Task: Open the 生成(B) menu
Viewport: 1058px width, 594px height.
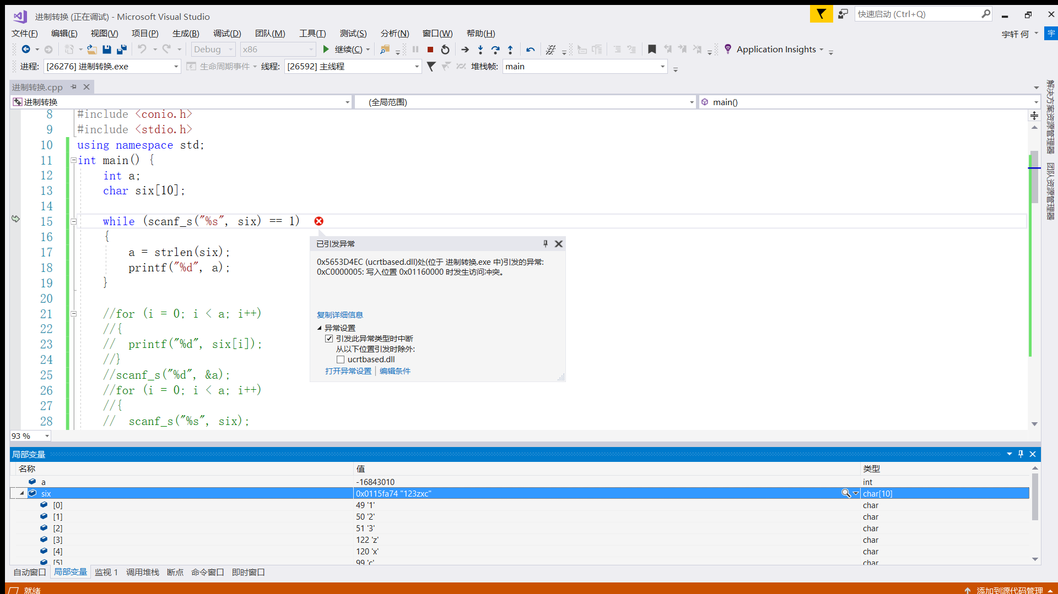Action: click(x=186, y=34)
